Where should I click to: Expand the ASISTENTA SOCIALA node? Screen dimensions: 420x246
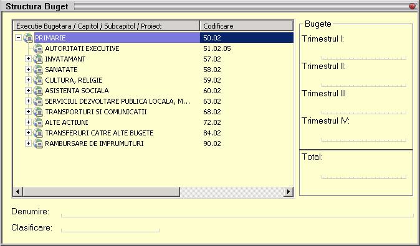(28, 91)
